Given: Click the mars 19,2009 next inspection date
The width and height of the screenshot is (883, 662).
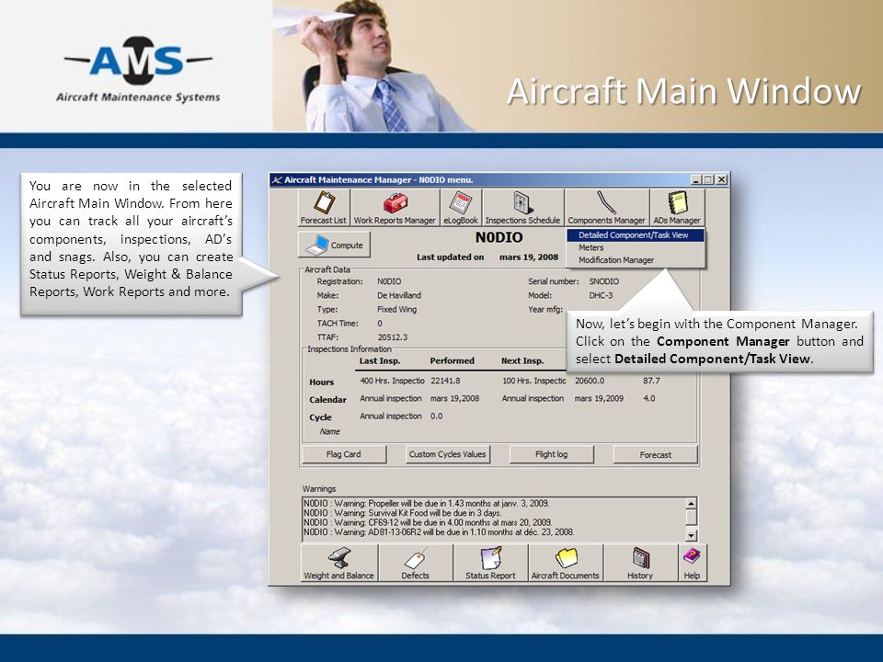Looking at the screenshot, I should click(599, 398).
